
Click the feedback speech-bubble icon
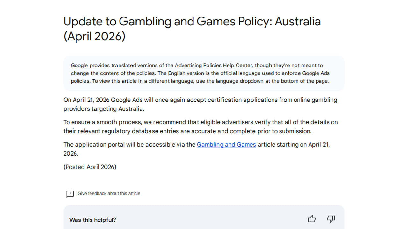pos(70,194)
